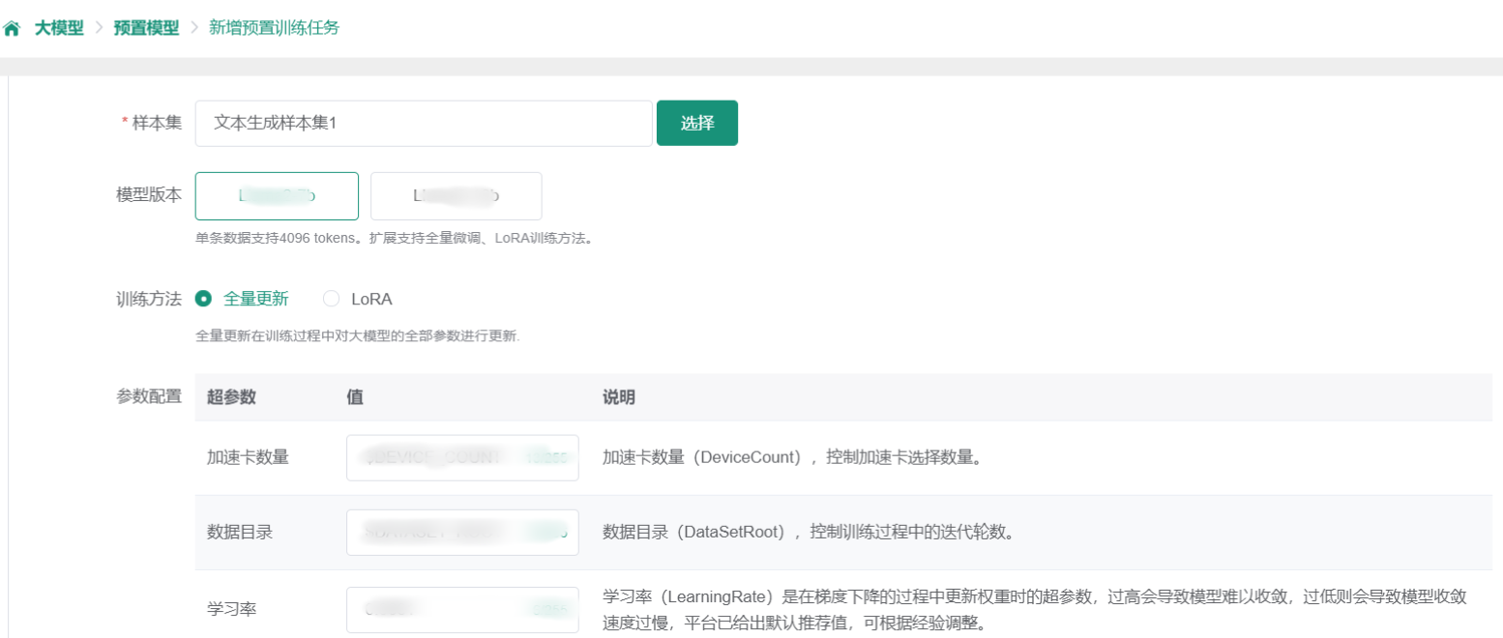1503x638 pixels.
Task: Click the 新增预置训练任务 breadcrumb text
Action: click(274, 28)
